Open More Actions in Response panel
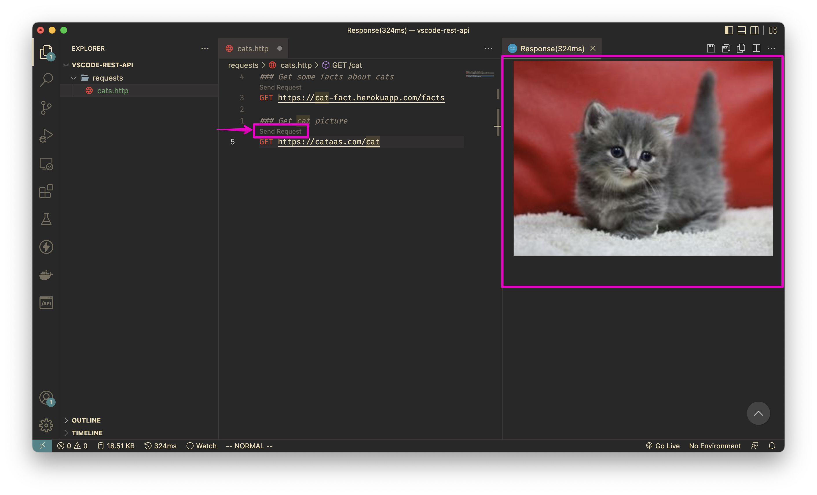 click(771, 48)
